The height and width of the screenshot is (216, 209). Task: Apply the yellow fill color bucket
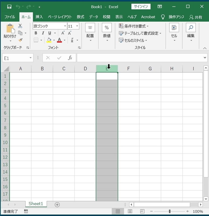[49, 40]
